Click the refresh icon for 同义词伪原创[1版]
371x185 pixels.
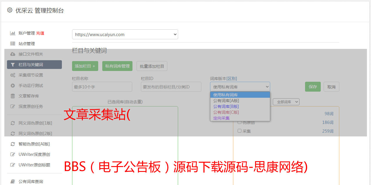click(x=13, y=123)
